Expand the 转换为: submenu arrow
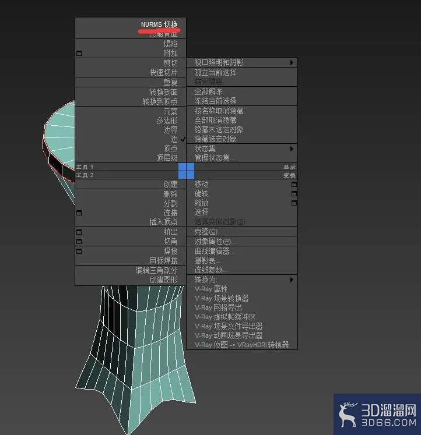This screenshot has height=435, width=421. coord(292,280)
